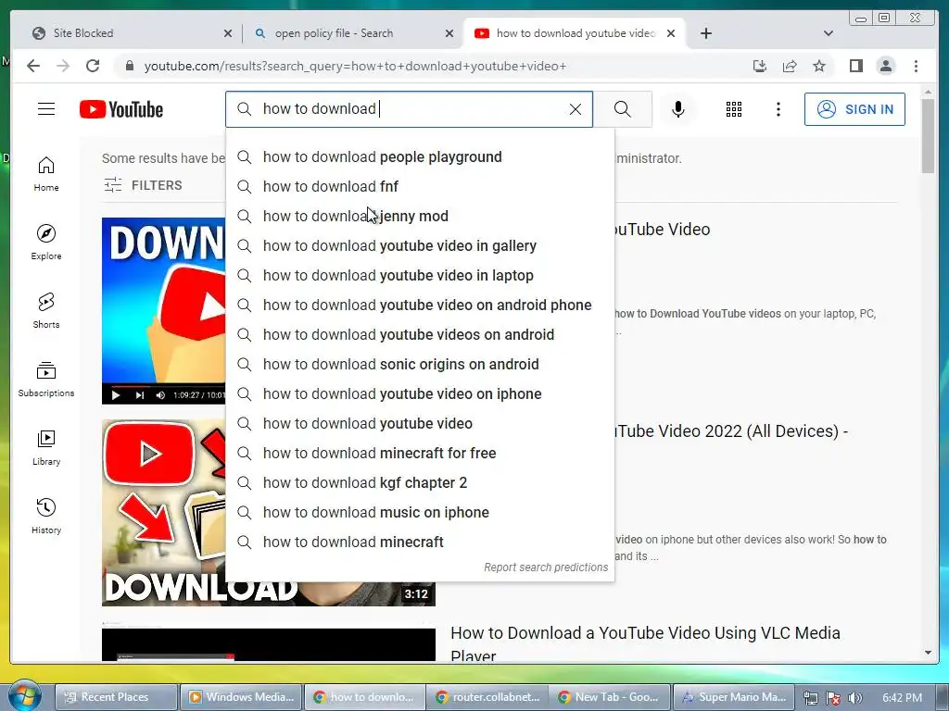Open FILTERS for search results

tap(143, 185)
